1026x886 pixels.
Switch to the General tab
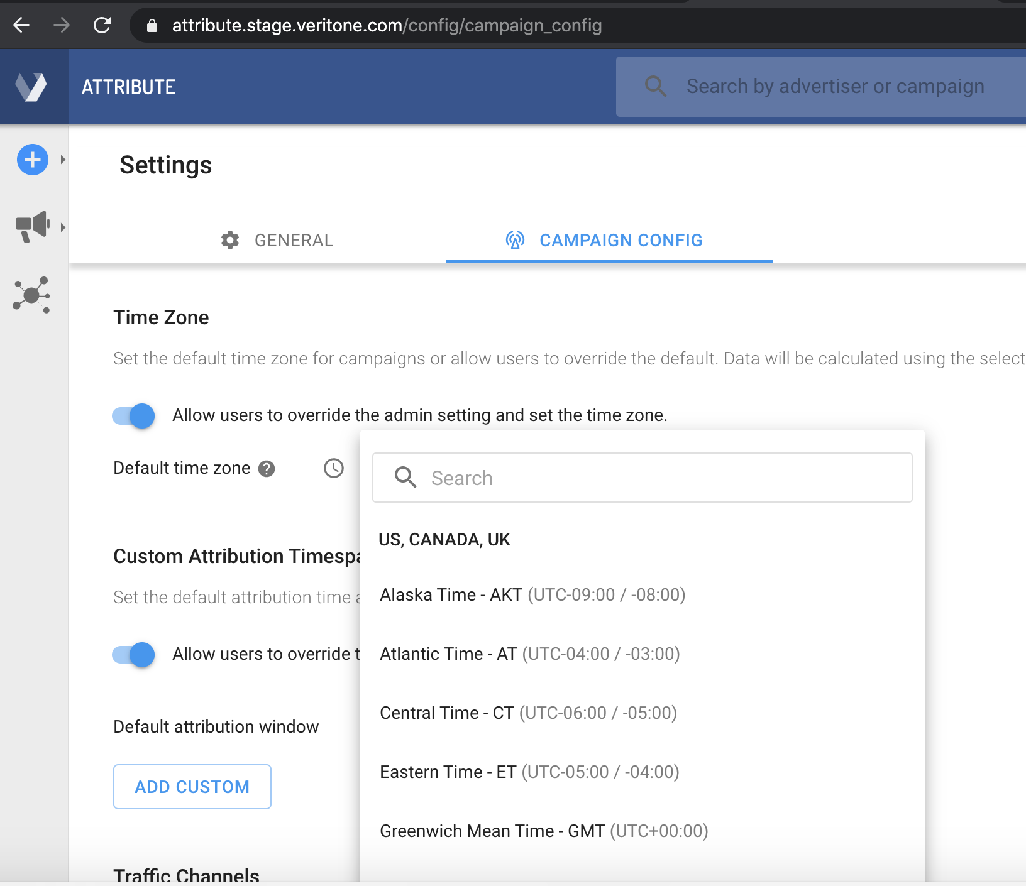tap(293, 240)
